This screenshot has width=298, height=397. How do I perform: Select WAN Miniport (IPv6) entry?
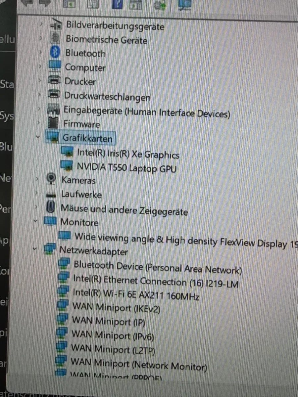[x=113, y=335]
